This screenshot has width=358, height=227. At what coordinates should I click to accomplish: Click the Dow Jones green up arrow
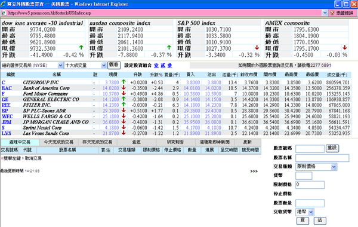coord(81,47)
